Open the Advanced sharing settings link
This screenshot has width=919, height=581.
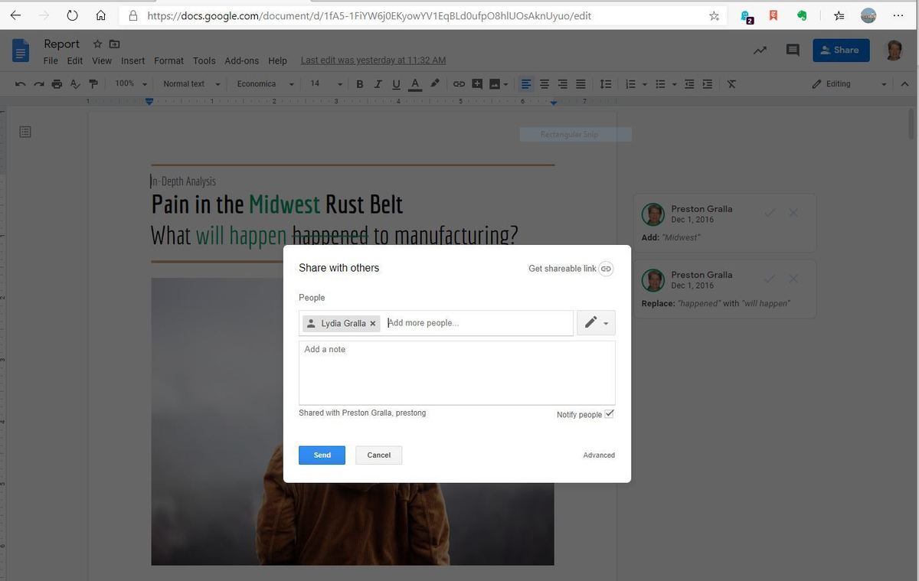598,455
